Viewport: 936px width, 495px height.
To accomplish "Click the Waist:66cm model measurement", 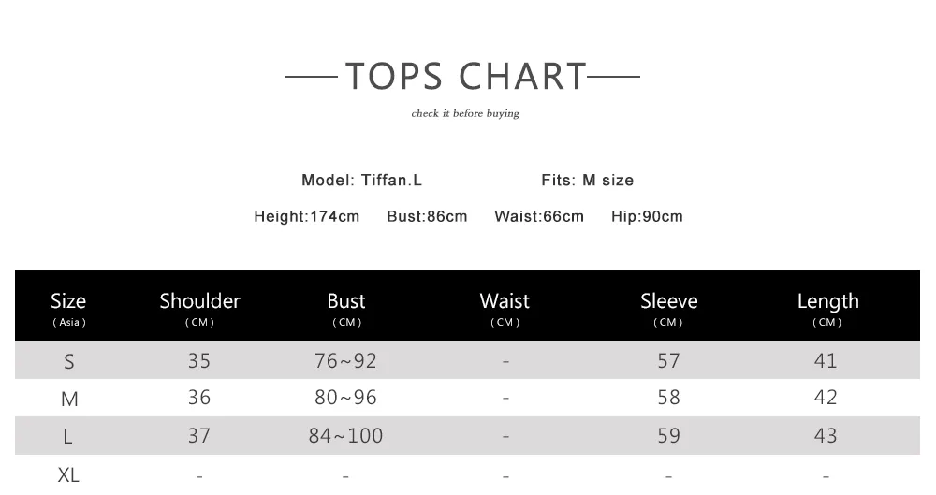I will (x=539, y=216).
